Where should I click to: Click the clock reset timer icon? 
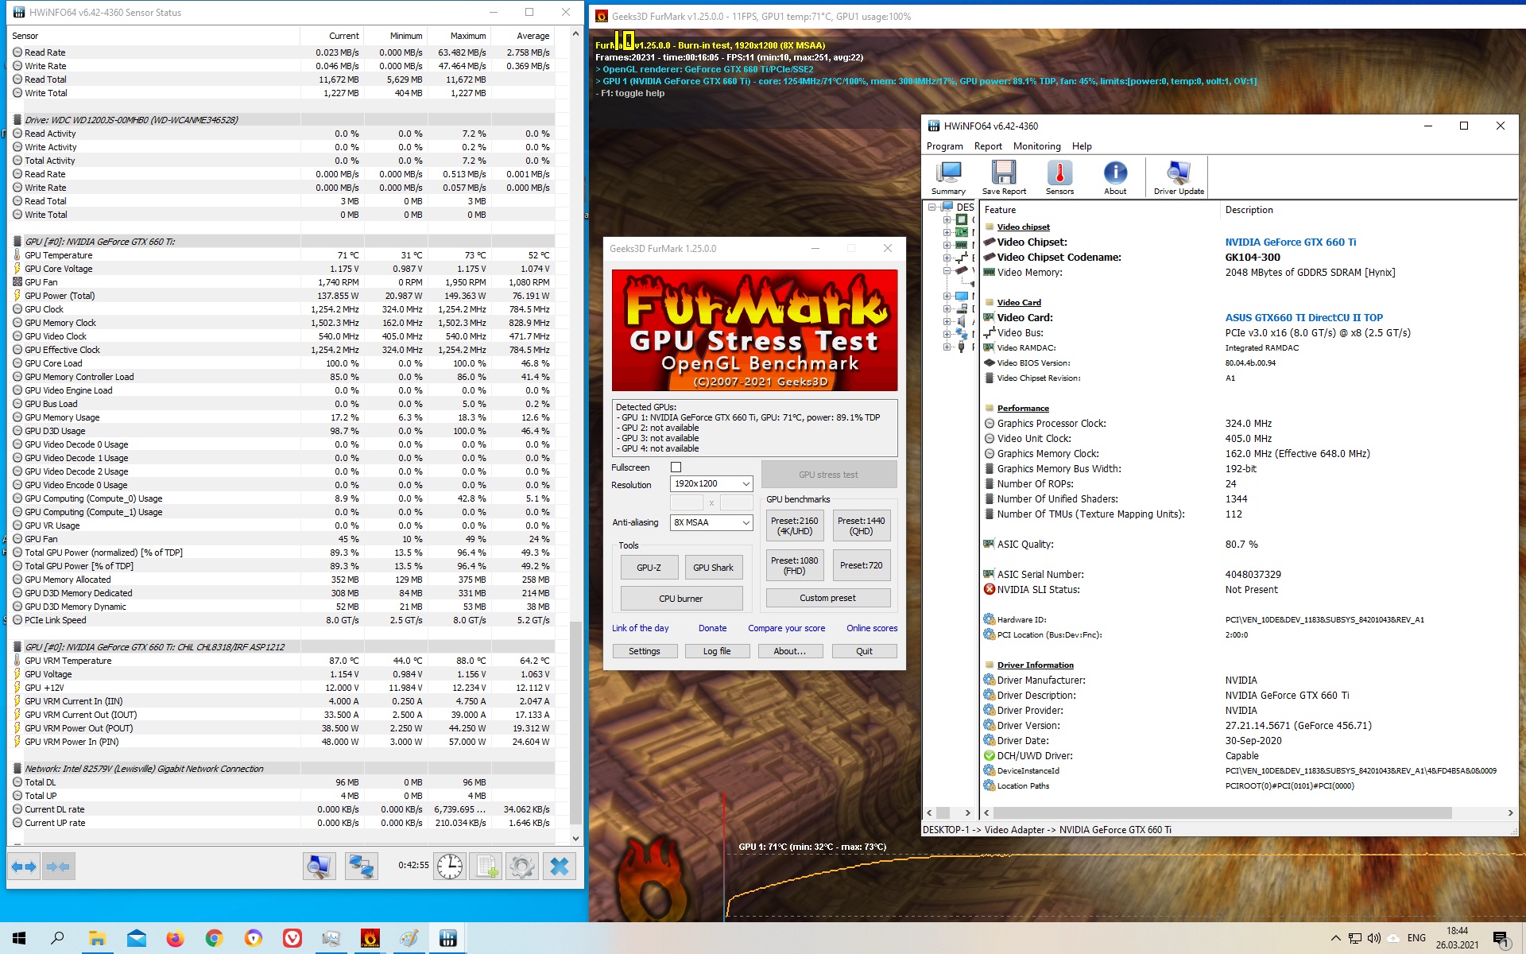click(x=449, y=867)
